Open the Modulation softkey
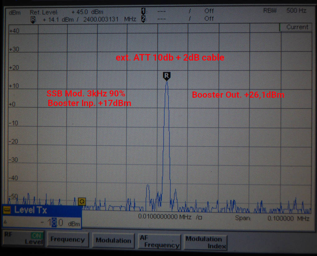Viewport: 317px width, 256px height. [x=113, y=240]
